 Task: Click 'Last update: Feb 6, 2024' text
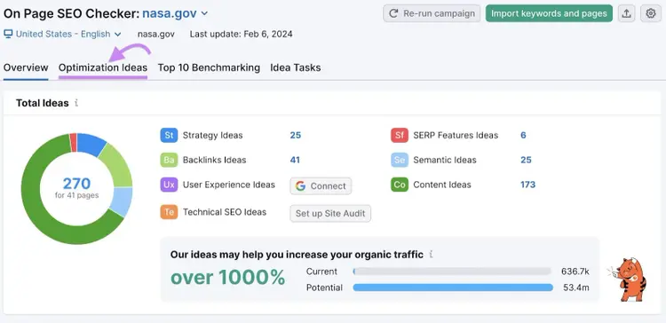[x=241, y=34]
